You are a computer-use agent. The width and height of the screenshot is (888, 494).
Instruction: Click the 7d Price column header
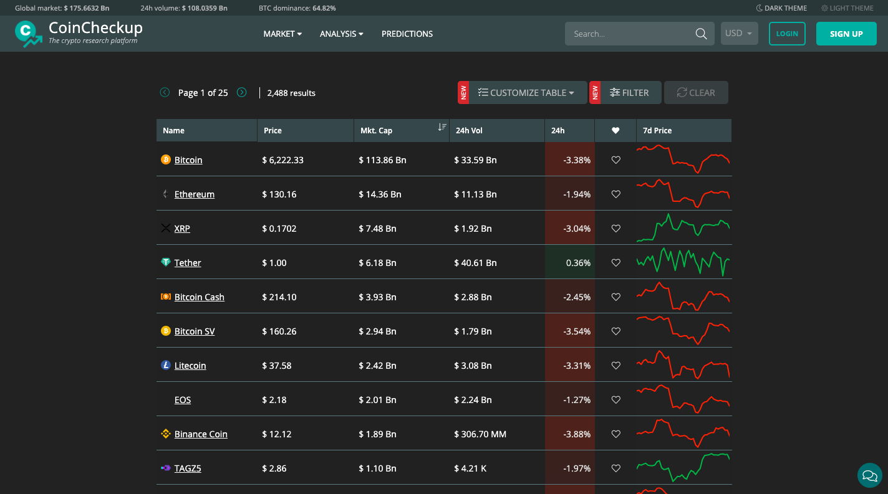tap(684, 131)
